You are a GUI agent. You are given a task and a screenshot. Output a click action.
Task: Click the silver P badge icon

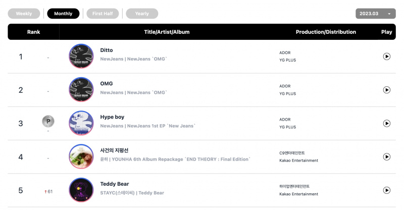pos(48,121)
